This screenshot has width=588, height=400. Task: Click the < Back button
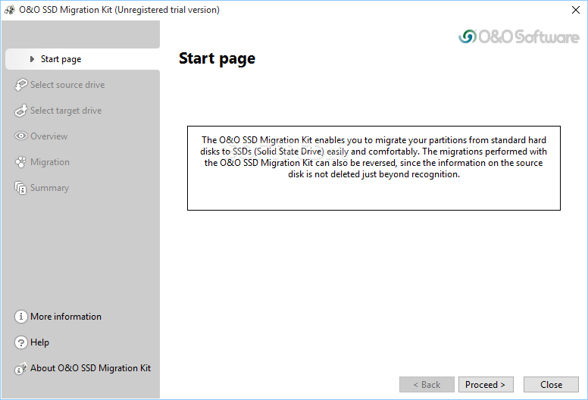(x=427, y=385)
